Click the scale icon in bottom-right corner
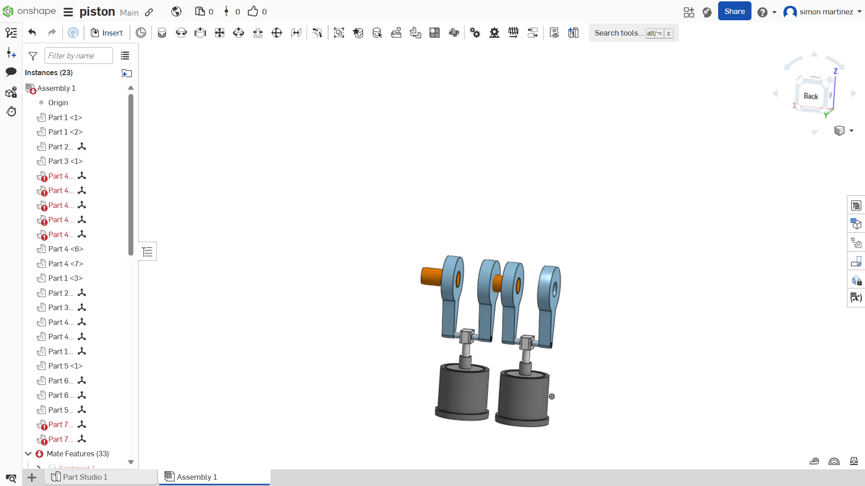This screenshot has height=486, width=865. (x=854, y=461)
